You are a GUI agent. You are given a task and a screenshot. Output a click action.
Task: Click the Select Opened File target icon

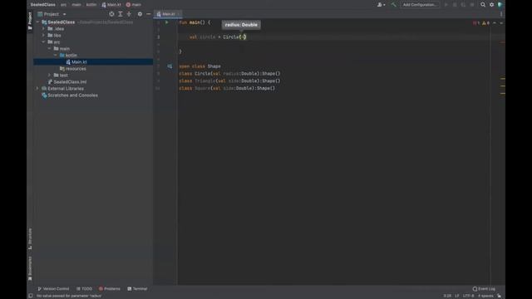click(111, 14)
